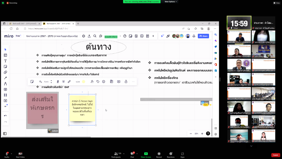Expand the audio options caret
Viewport: 282px width, 159px height.
[11, 153]
